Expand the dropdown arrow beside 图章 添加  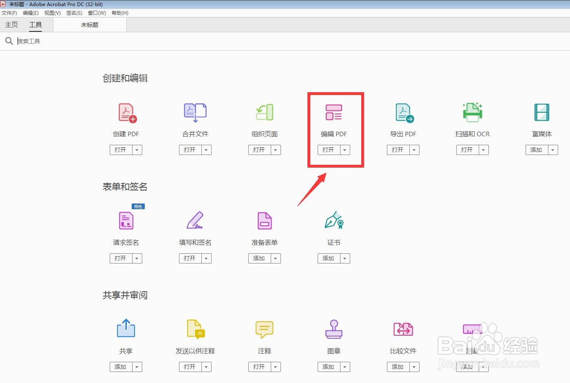(x=345, y=367)
